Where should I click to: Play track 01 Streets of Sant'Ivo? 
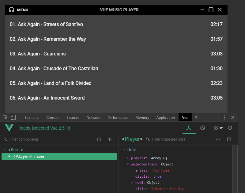[116, 25]
